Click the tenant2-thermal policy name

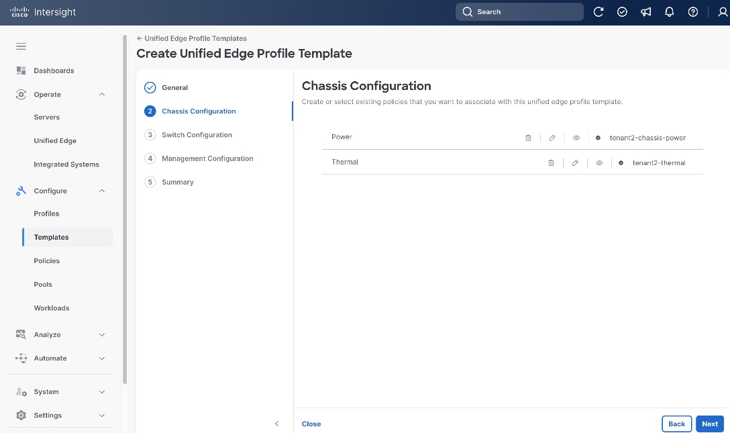[659, 163]
